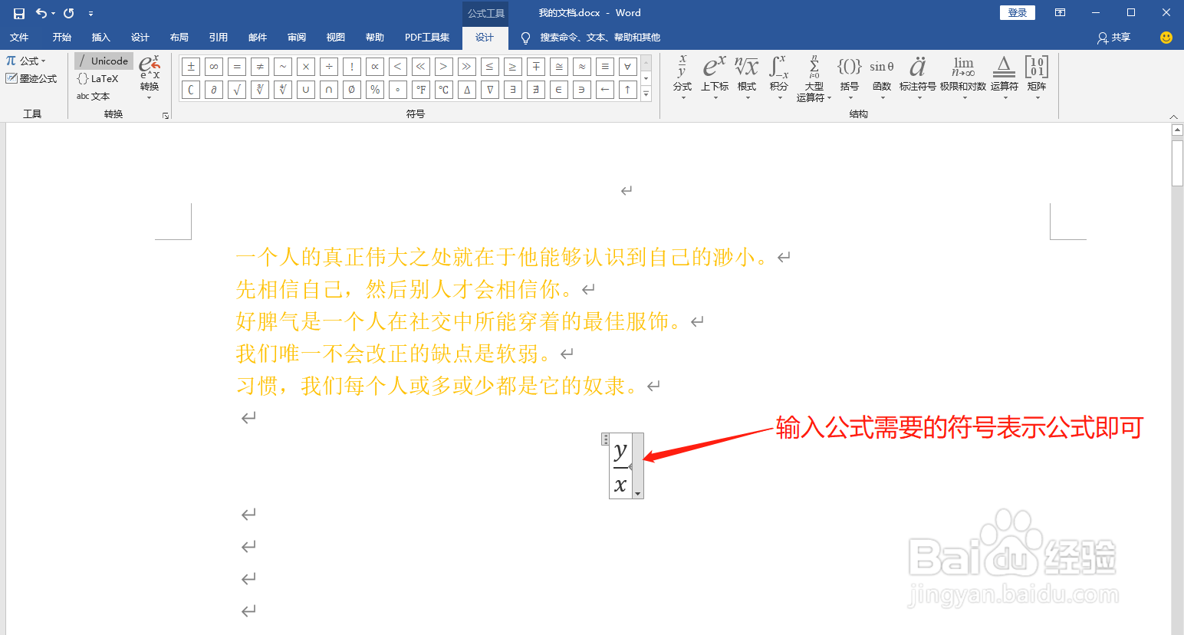Open ribbon display options button

1061,12
